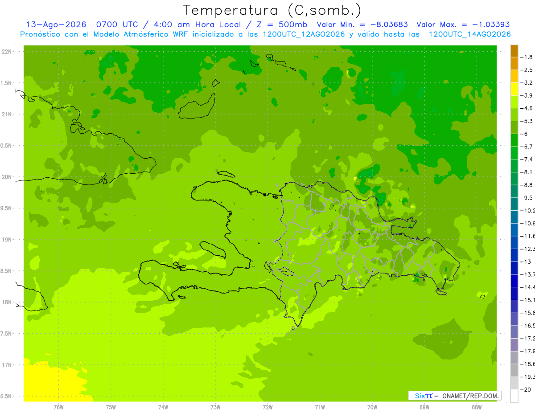Click the '22N' latitude axis label

[x=7, y=52]
